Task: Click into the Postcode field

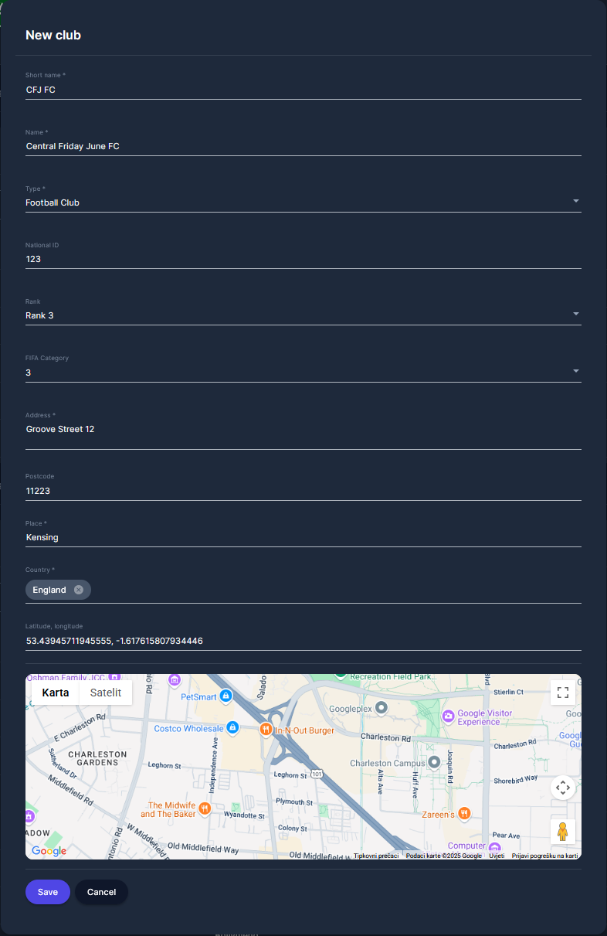Action: pos(303,491)
